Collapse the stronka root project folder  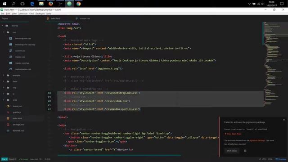[2, 26]
